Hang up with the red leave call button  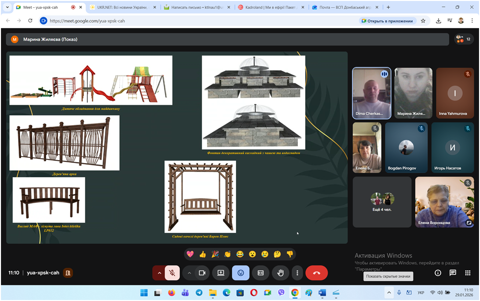317,273
